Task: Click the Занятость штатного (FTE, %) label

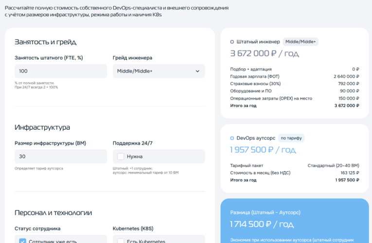Action: point(49,58)
